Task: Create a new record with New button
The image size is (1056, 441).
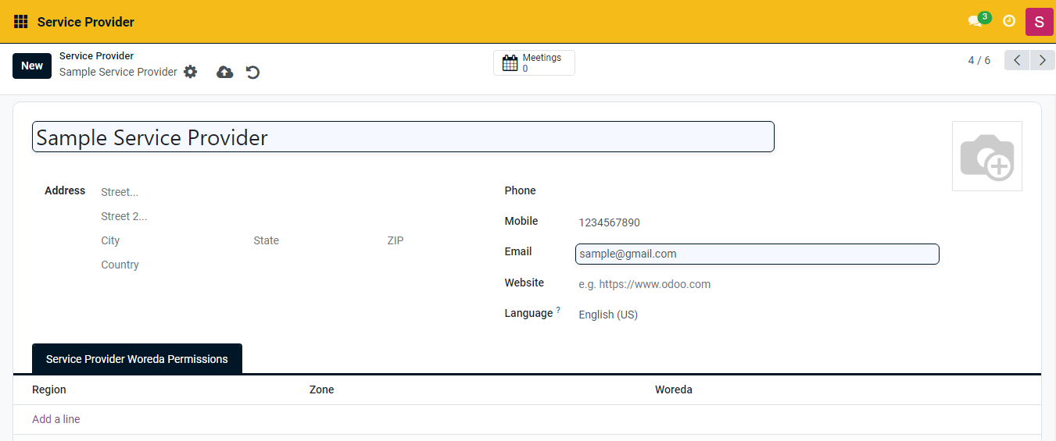Action: click(32, 66)
